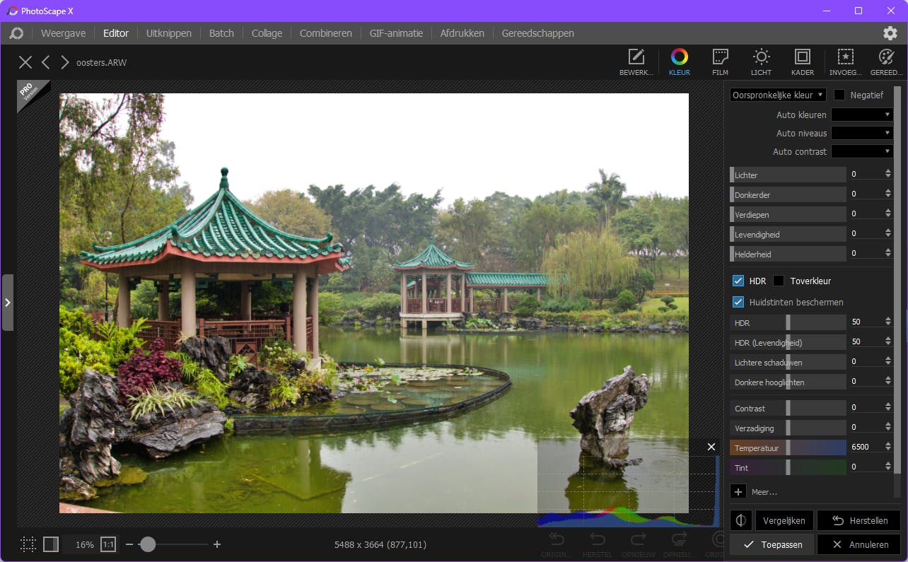
Task: Open the BEWERK edit tools panel
Action: pos(636,62)
